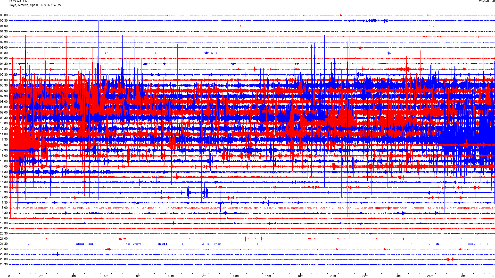The width and height of the screenshot is (495, 278).
Task: Select the 13:00 time row label
Action: coord(4,156)
